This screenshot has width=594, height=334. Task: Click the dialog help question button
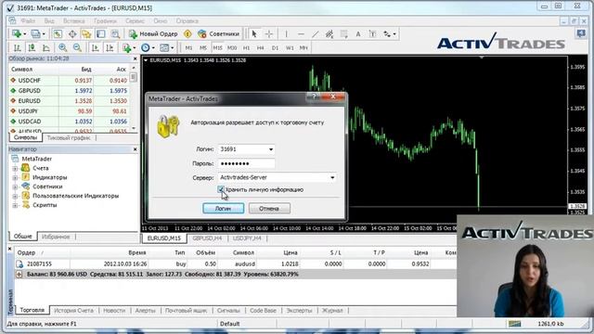[314, 96]
